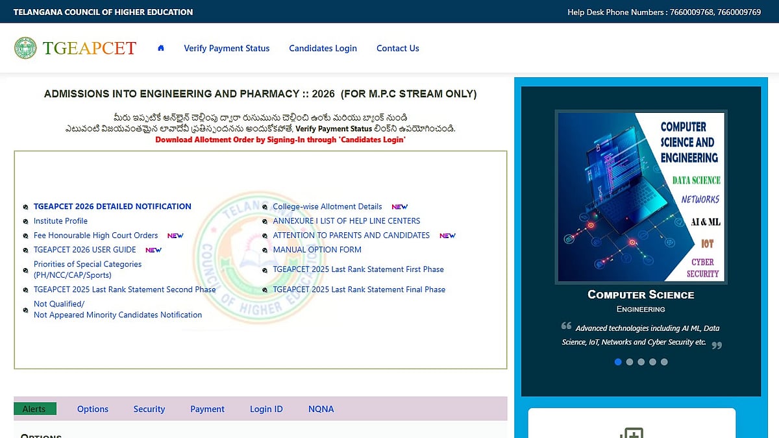Switch to the Options tab
This screenshot has height=438, width=779.
93,409
